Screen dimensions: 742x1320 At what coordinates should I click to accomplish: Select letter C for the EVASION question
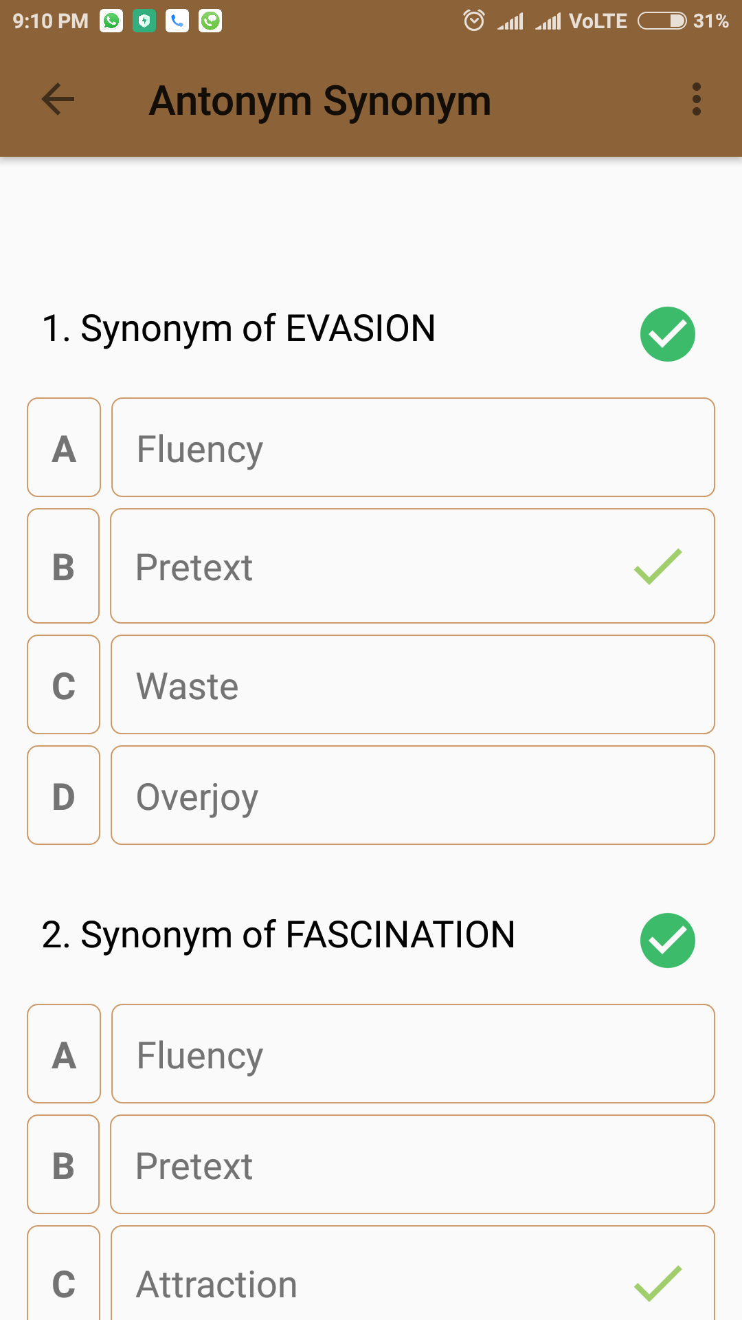[64, 685]
